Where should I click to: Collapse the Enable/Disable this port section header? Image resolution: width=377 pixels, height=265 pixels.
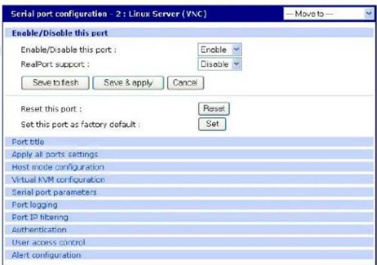pos(189,33)
